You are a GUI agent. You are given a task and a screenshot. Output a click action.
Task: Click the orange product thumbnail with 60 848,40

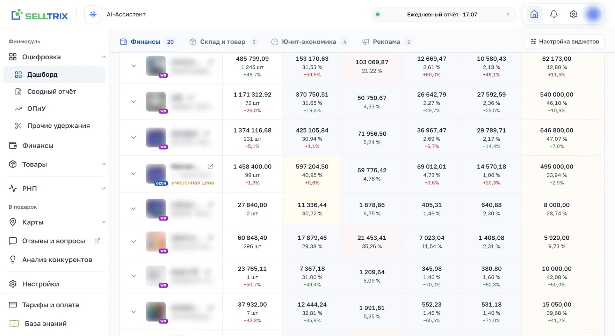click(156, 241)
